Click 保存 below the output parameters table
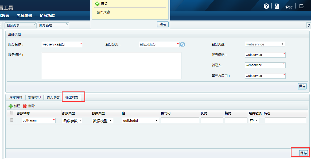The width and height of the screenshot is (311, 159). pyautogui.click(x=304, y=153)
